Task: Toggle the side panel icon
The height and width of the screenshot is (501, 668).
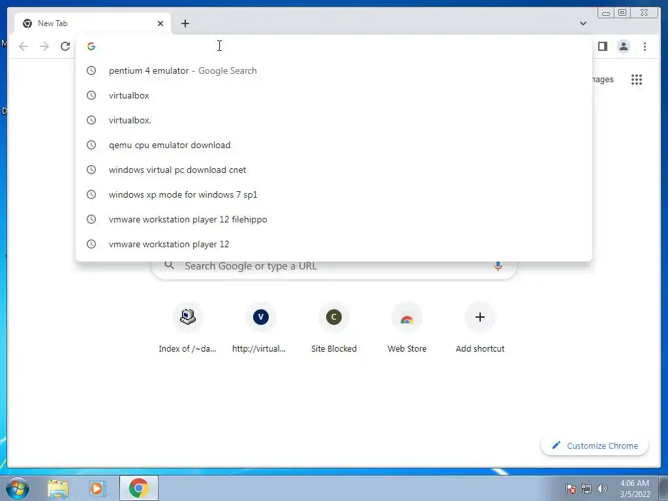Action: point(602,46)
